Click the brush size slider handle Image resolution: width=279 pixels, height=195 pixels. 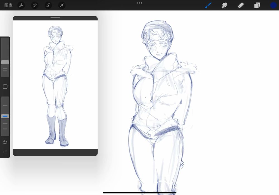pos(5,62)
